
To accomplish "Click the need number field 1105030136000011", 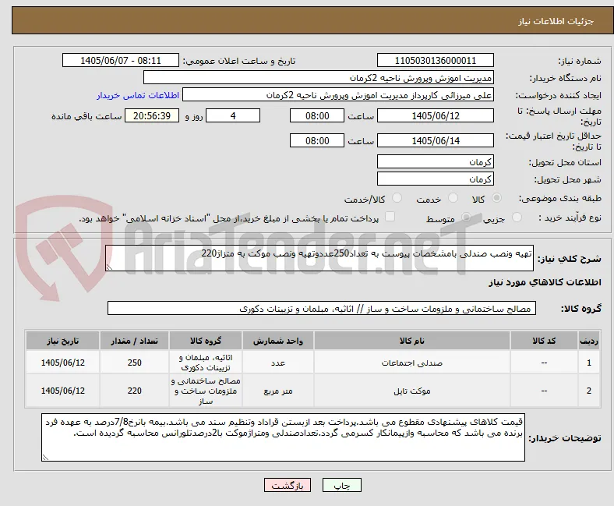I will coord(436,60).
